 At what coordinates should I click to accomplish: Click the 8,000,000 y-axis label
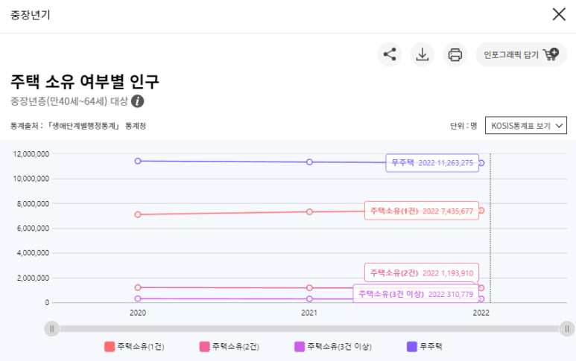pyautogui.click(x=33, y=204)
